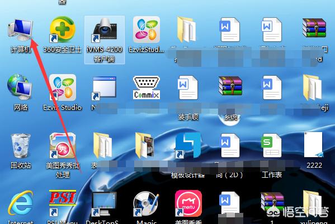Launch the pink meitu 美图秀秀 app
Viewport: 335px width, 224px height.
tap(188, 203)
